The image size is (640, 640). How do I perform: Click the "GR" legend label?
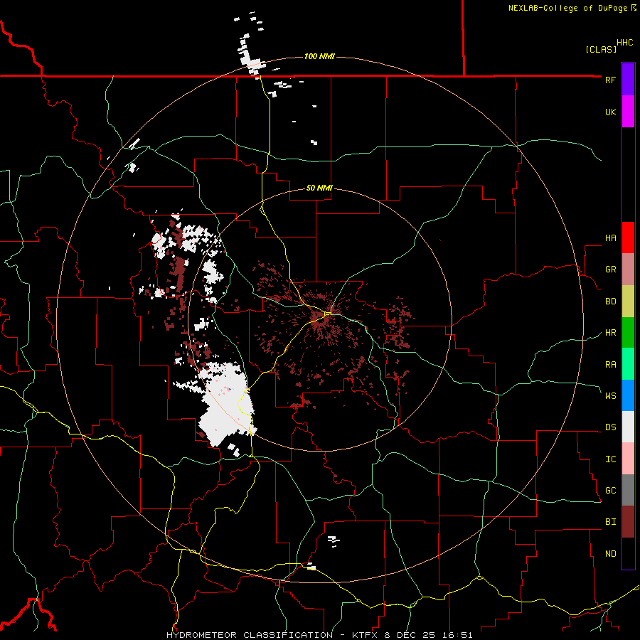click(x=610, y=270)
